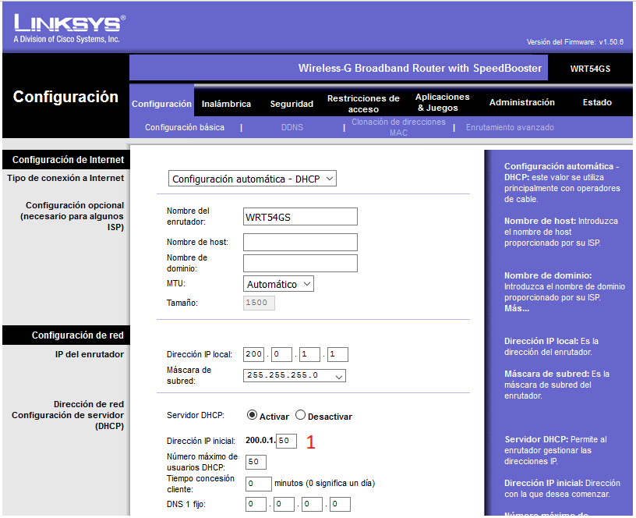Click first octet of Dirección IP local
Screen dimensions: 636x518
[x=253, y=354]
